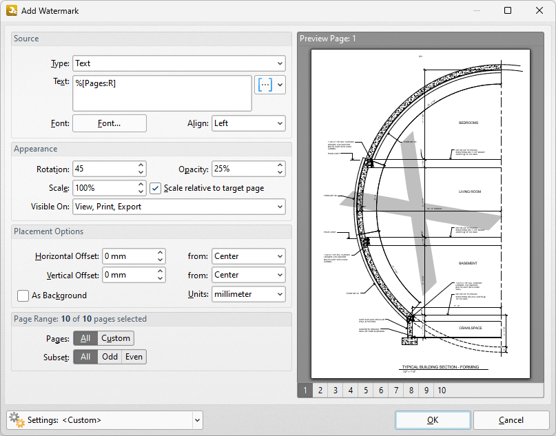Toggle Scale relative to target page
556x436 pixels.
pos(156,188)
